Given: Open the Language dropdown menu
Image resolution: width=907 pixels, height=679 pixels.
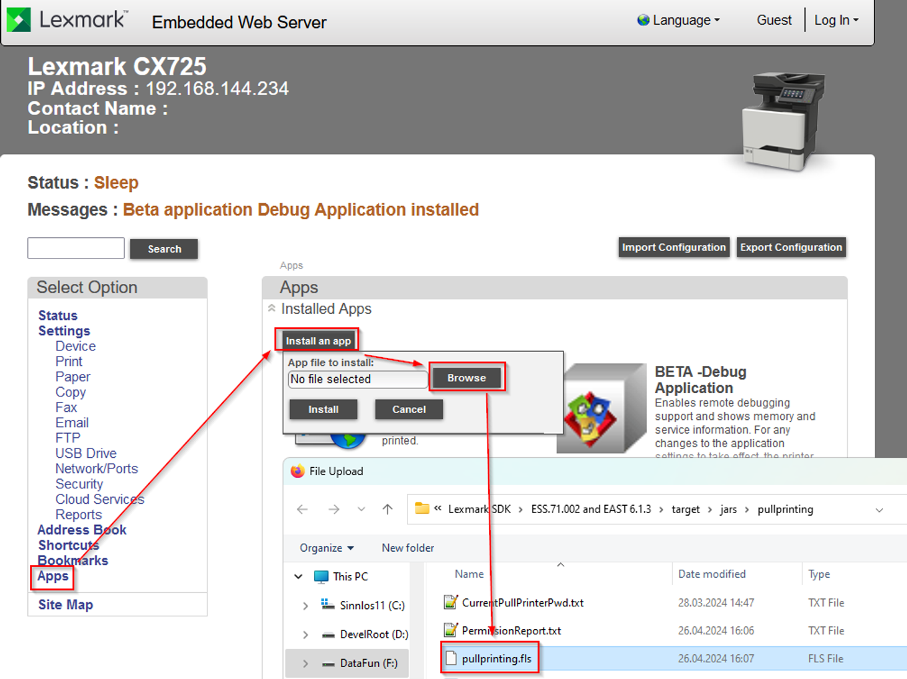Looking at the screenshot, I should click(x=686, y=20).
